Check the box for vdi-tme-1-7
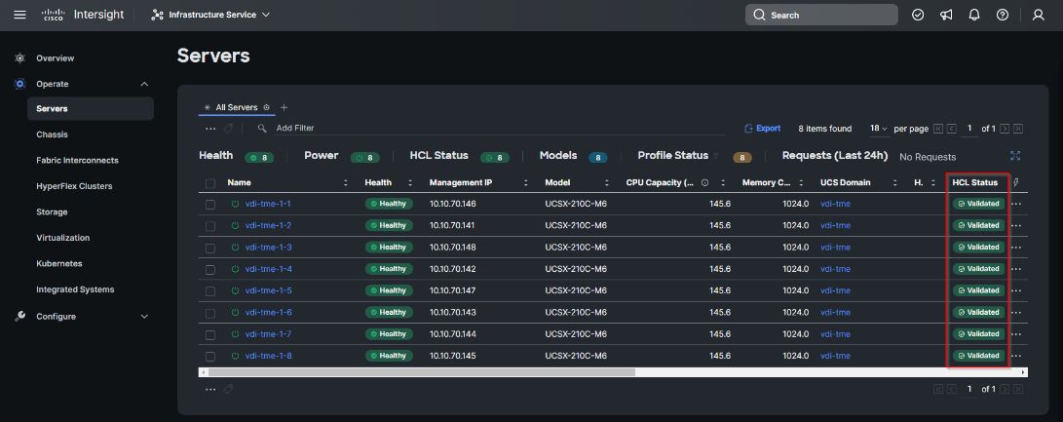Screen dimensions: 1063x422 pos(210,334)
